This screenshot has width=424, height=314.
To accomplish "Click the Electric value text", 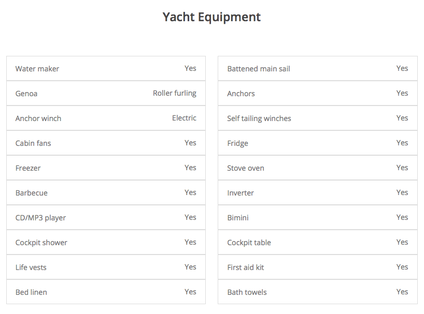I will pos(184,118).
